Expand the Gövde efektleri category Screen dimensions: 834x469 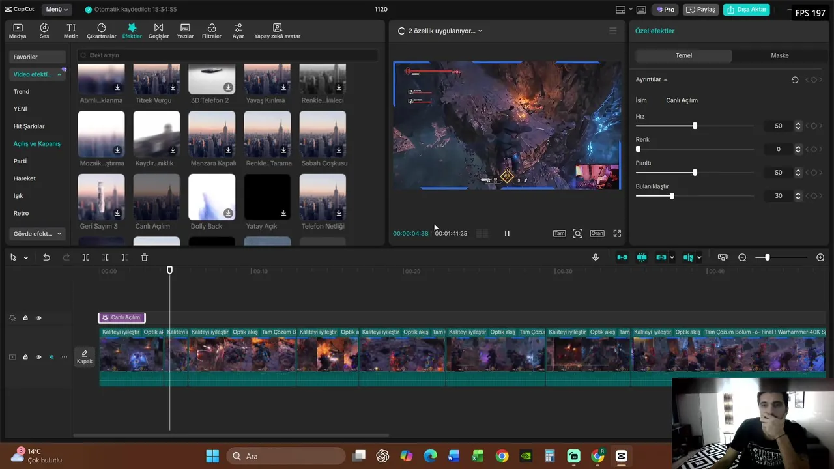[x=59, y=234]
